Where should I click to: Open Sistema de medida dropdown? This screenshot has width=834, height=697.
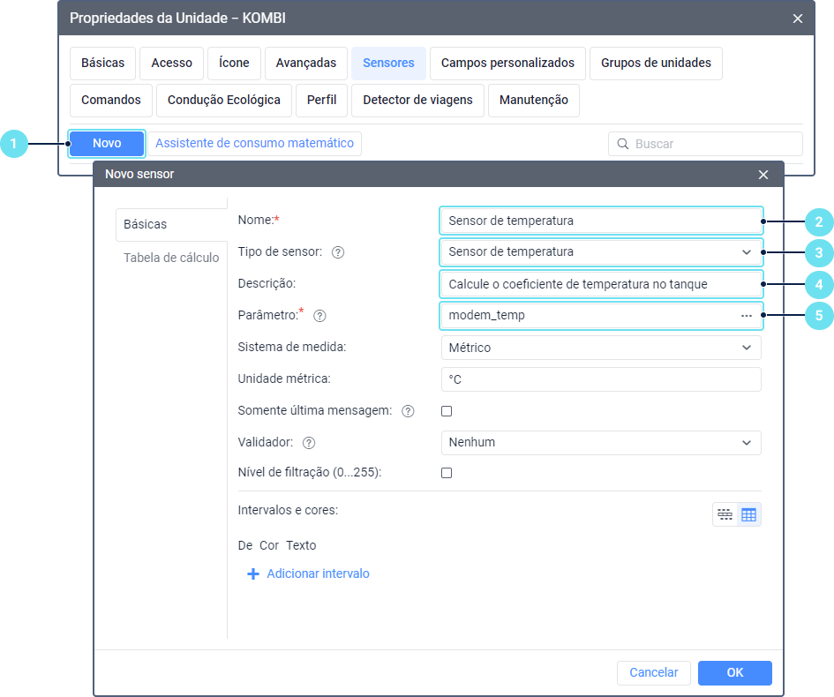[600, 348]
